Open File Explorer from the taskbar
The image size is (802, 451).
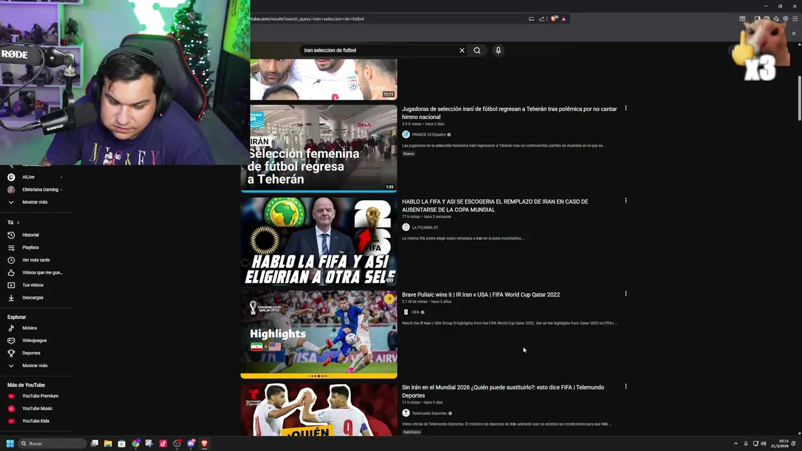point(108,443)
